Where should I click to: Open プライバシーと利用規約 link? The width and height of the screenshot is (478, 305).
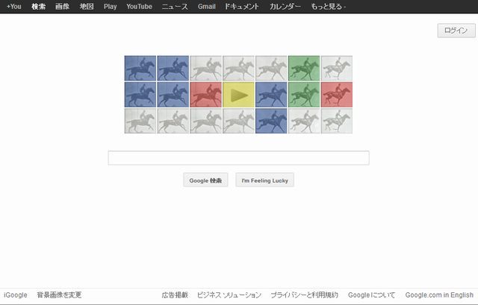304,295
